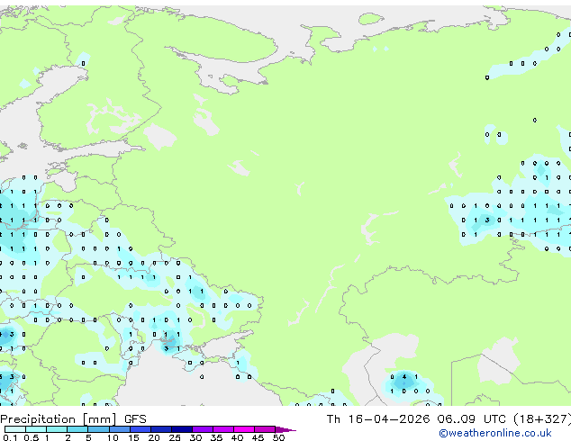The image size is (571, 441).
Task: Click the (18+327) forecast offset text
Action: point(542,419)
